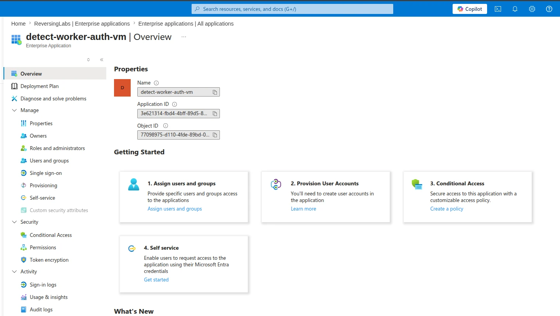This screenshot has width=560, height=316.
Task: Open the help question mark
Action: [549, 9]
